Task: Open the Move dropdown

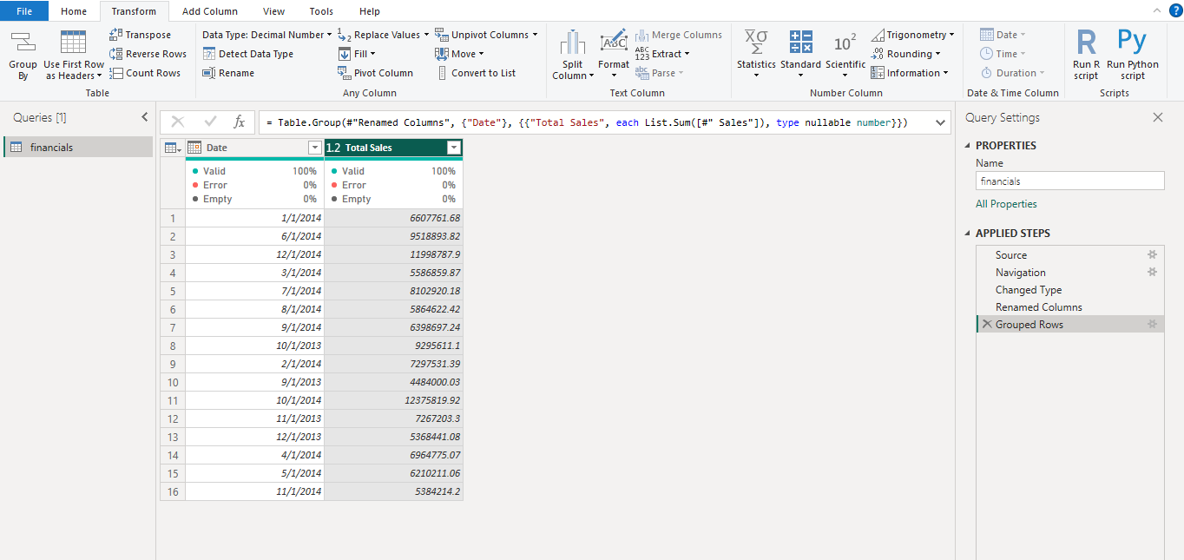Action: (x=460, y=54)
